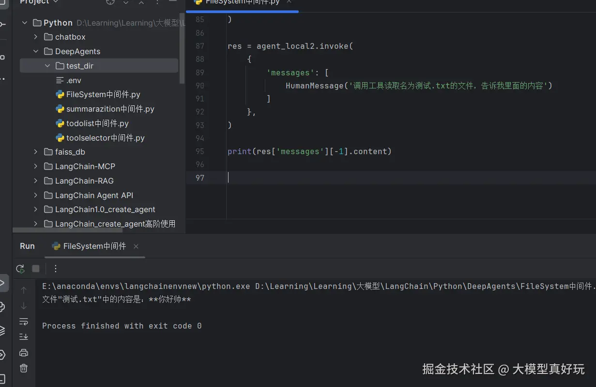Image resolution: width=596 pixels, height=387 pixels.
Task: Click folder icon of faiss_db
Action: (x=48, y=152)
